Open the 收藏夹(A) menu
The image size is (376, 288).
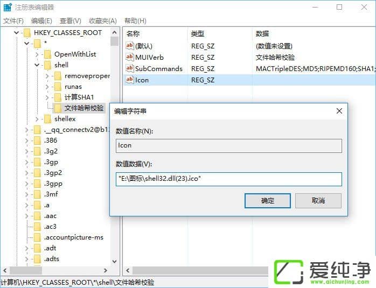tap(103, 21)
